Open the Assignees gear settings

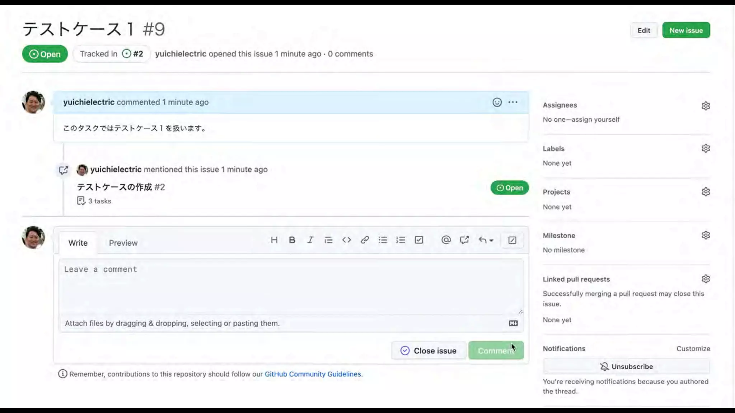pos(706,106)
